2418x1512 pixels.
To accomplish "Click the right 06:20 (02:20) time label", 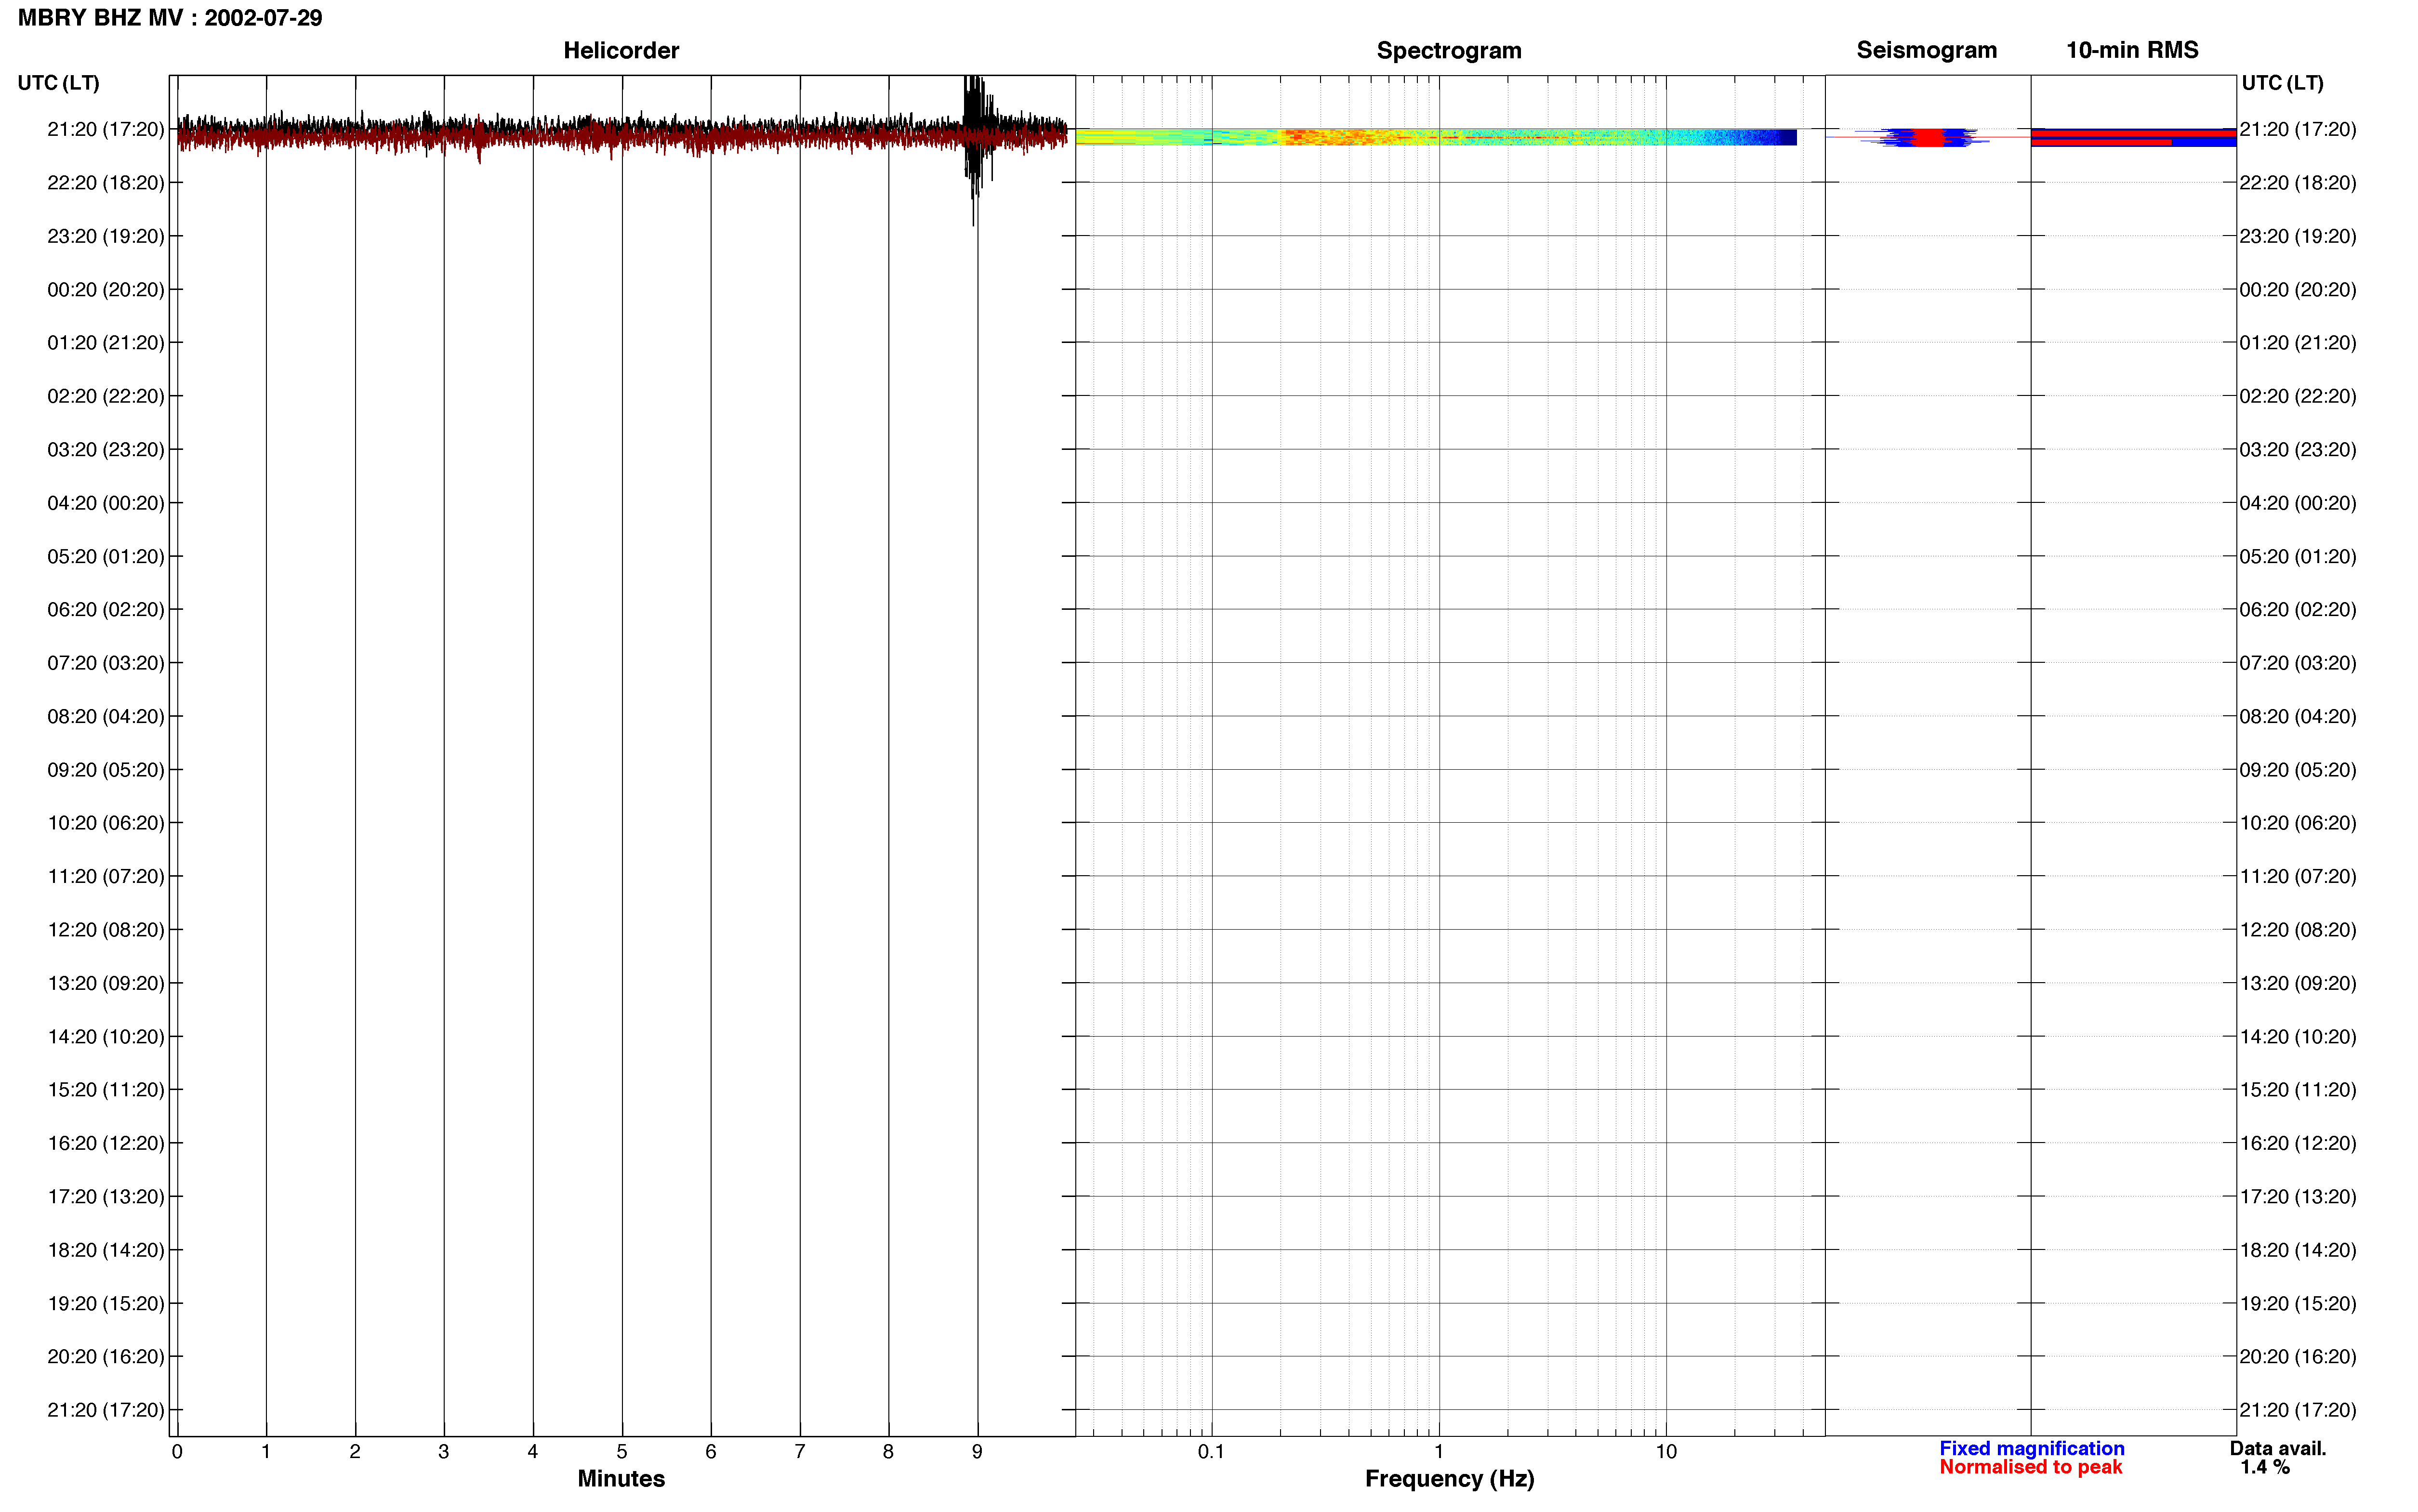I will pos(2297,610).
